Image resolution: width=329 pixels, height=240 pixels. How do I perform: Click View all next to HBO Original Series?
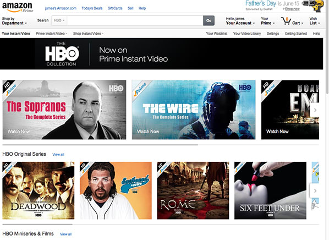click(x=58, y=155)
